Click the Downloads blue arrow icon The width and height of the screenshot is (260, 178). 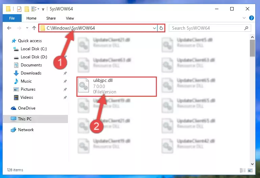pos(16,73)
